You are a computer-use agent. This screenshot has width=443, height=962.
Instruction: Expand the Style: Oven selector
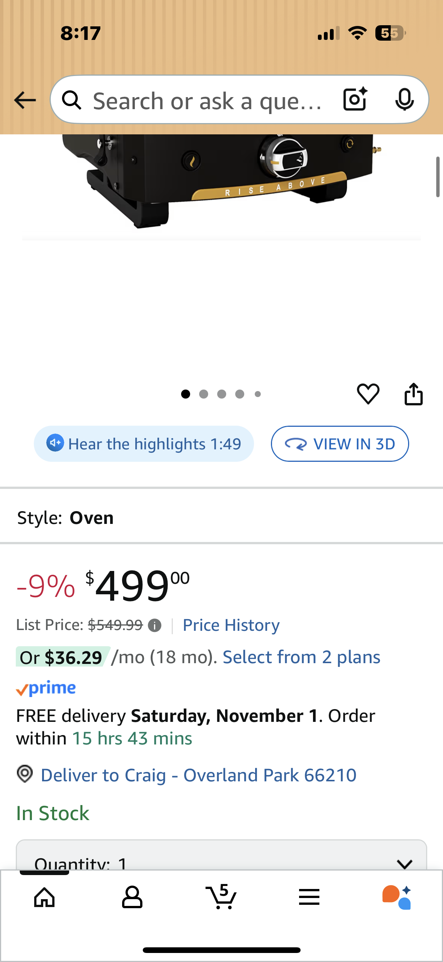point(221,518)
